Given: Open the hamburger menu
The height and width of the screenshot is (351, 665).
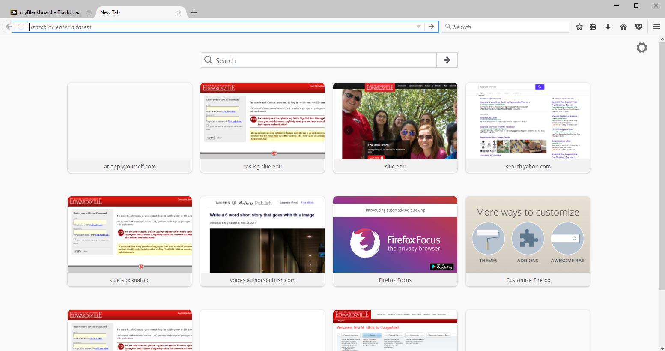Looking at the screenshot, I should point(656,27).
